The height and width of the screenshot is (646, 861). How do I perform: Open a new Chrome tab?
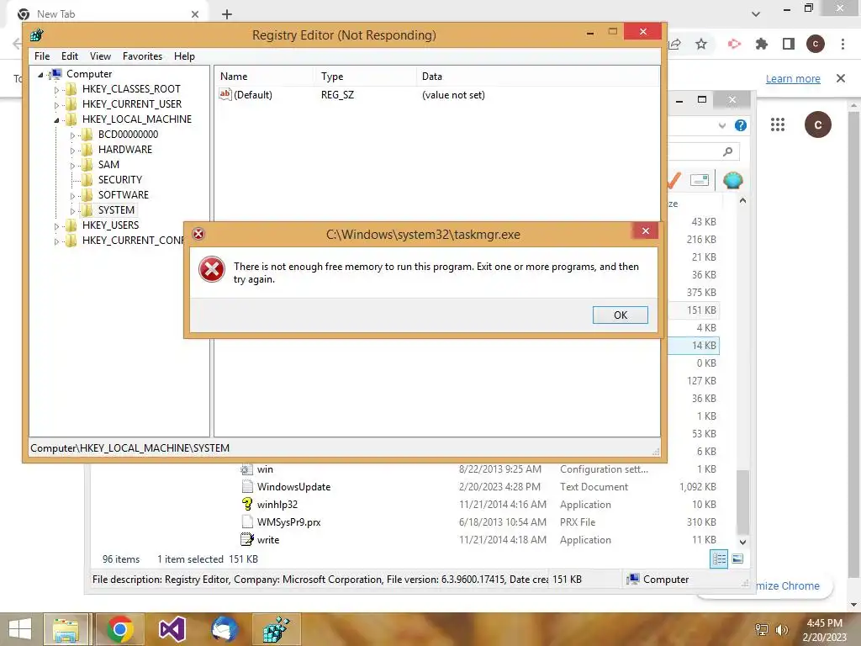point(227,14)
